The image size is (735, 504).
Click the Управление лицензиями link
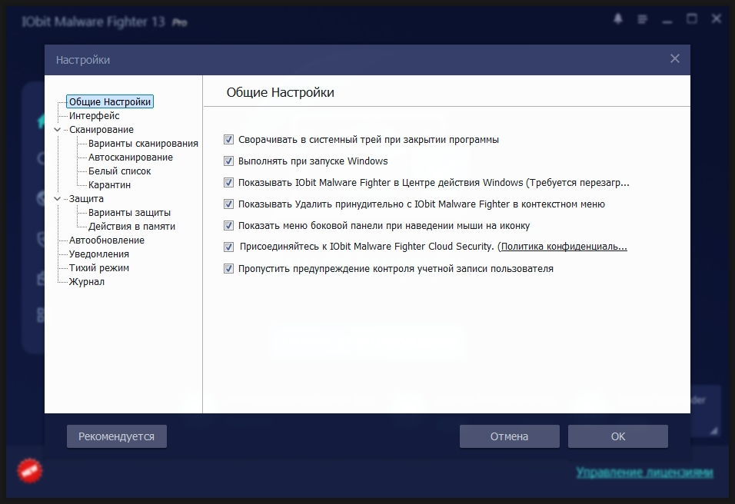644,472
